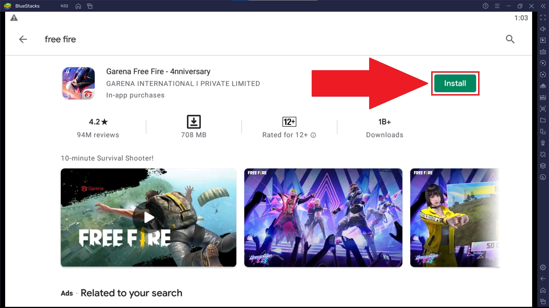
Task: Click the sidebar Android back arrow
Action: [543, 279]
